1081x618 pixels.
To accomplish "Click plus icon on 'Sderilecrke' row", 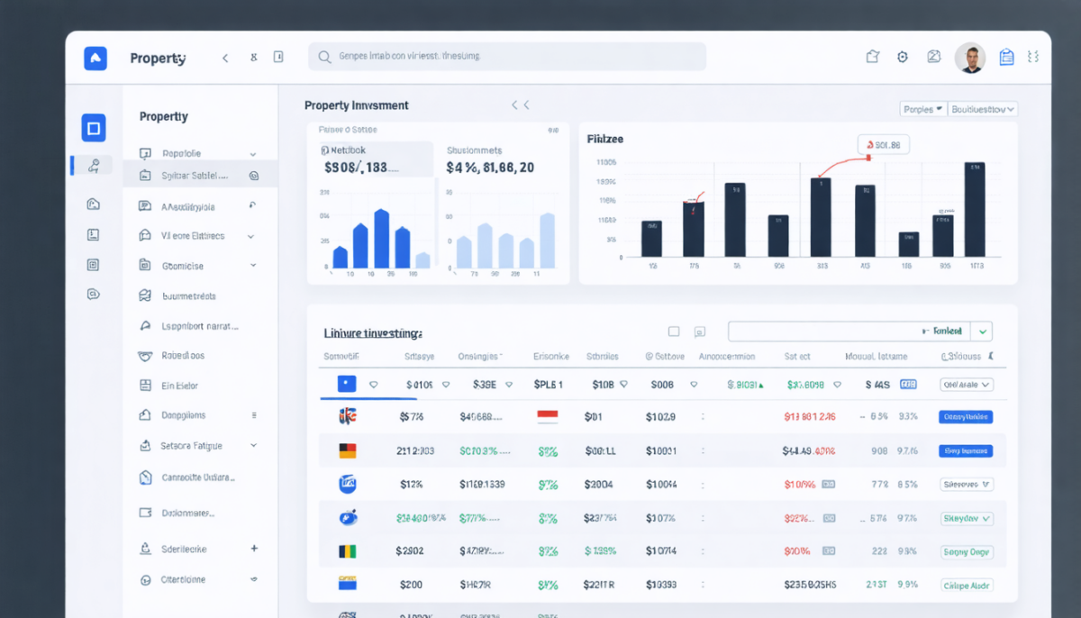I will 254,548.
